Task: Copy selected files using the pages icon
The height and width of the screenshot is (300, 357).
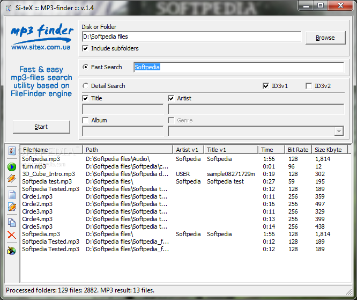Action: click(x=12, y=223)
